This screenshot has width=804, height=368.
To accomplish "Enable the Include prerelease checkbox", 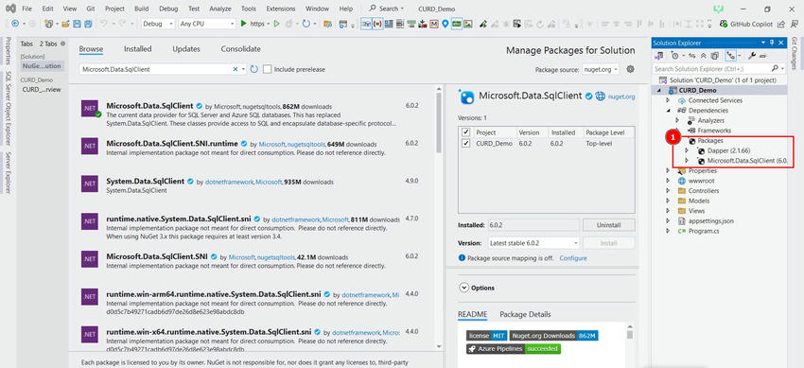I will click(267, 69).
